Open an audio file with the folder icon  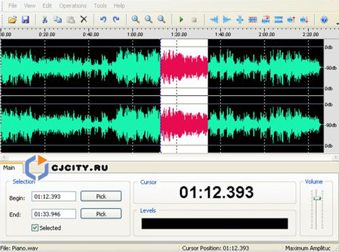coord(13,20)
